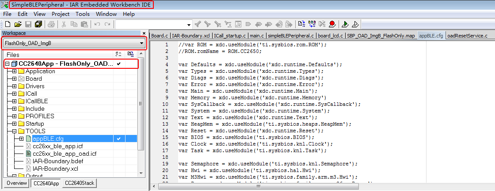Viewport: 495px width, 191px height.
Task: Open the File menu
Action: [7, 14]
